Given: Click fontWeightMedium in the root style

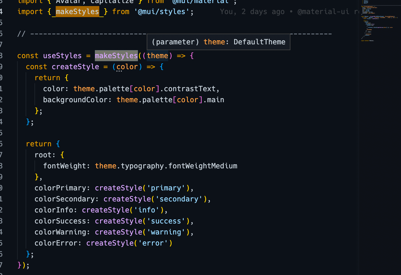Looking at the screenshot, I should click(x=203, y=166).
